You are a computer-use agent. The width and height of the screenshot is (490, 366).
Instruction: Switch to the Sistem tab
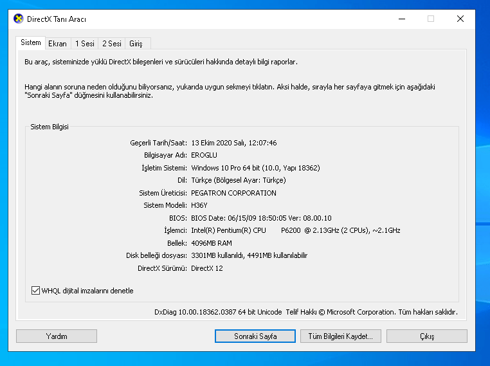31,43
